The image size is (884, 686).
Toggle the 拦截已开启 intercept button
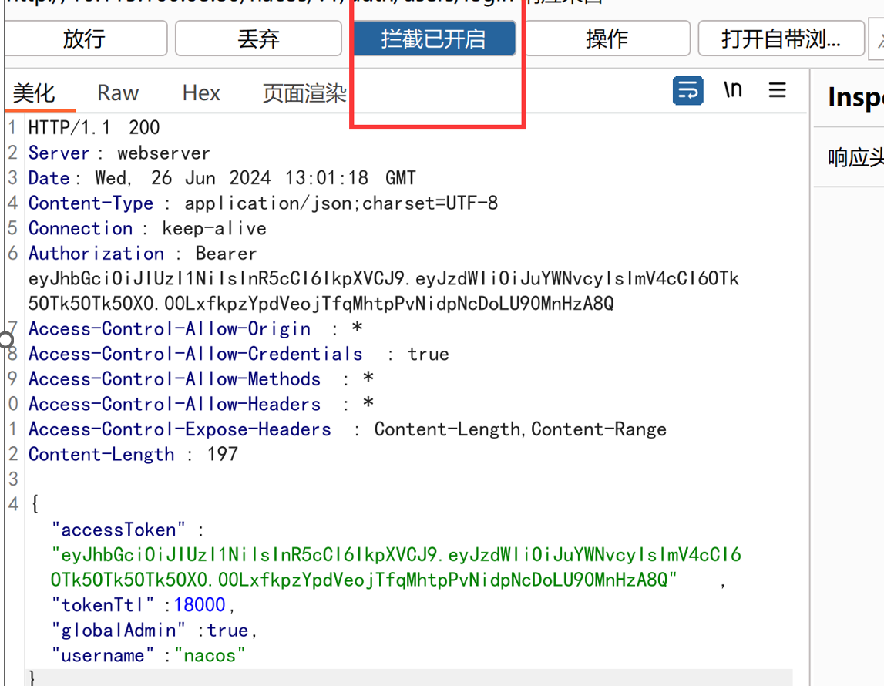(x=433, y=39)
